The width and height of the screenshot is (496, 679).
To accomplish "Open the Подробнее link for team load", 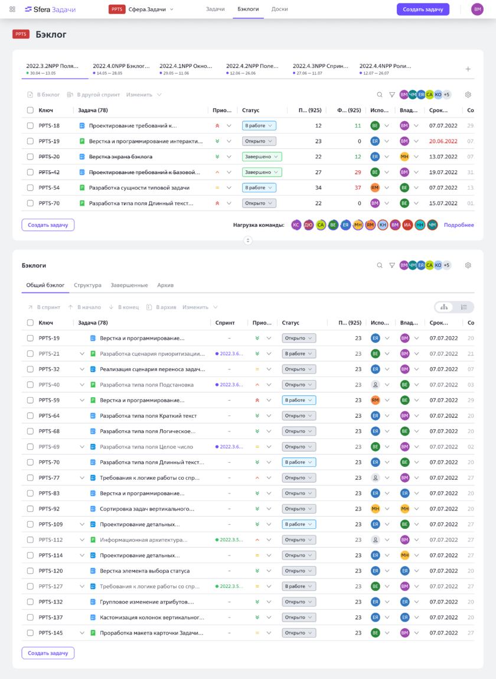I will point(458,225).
